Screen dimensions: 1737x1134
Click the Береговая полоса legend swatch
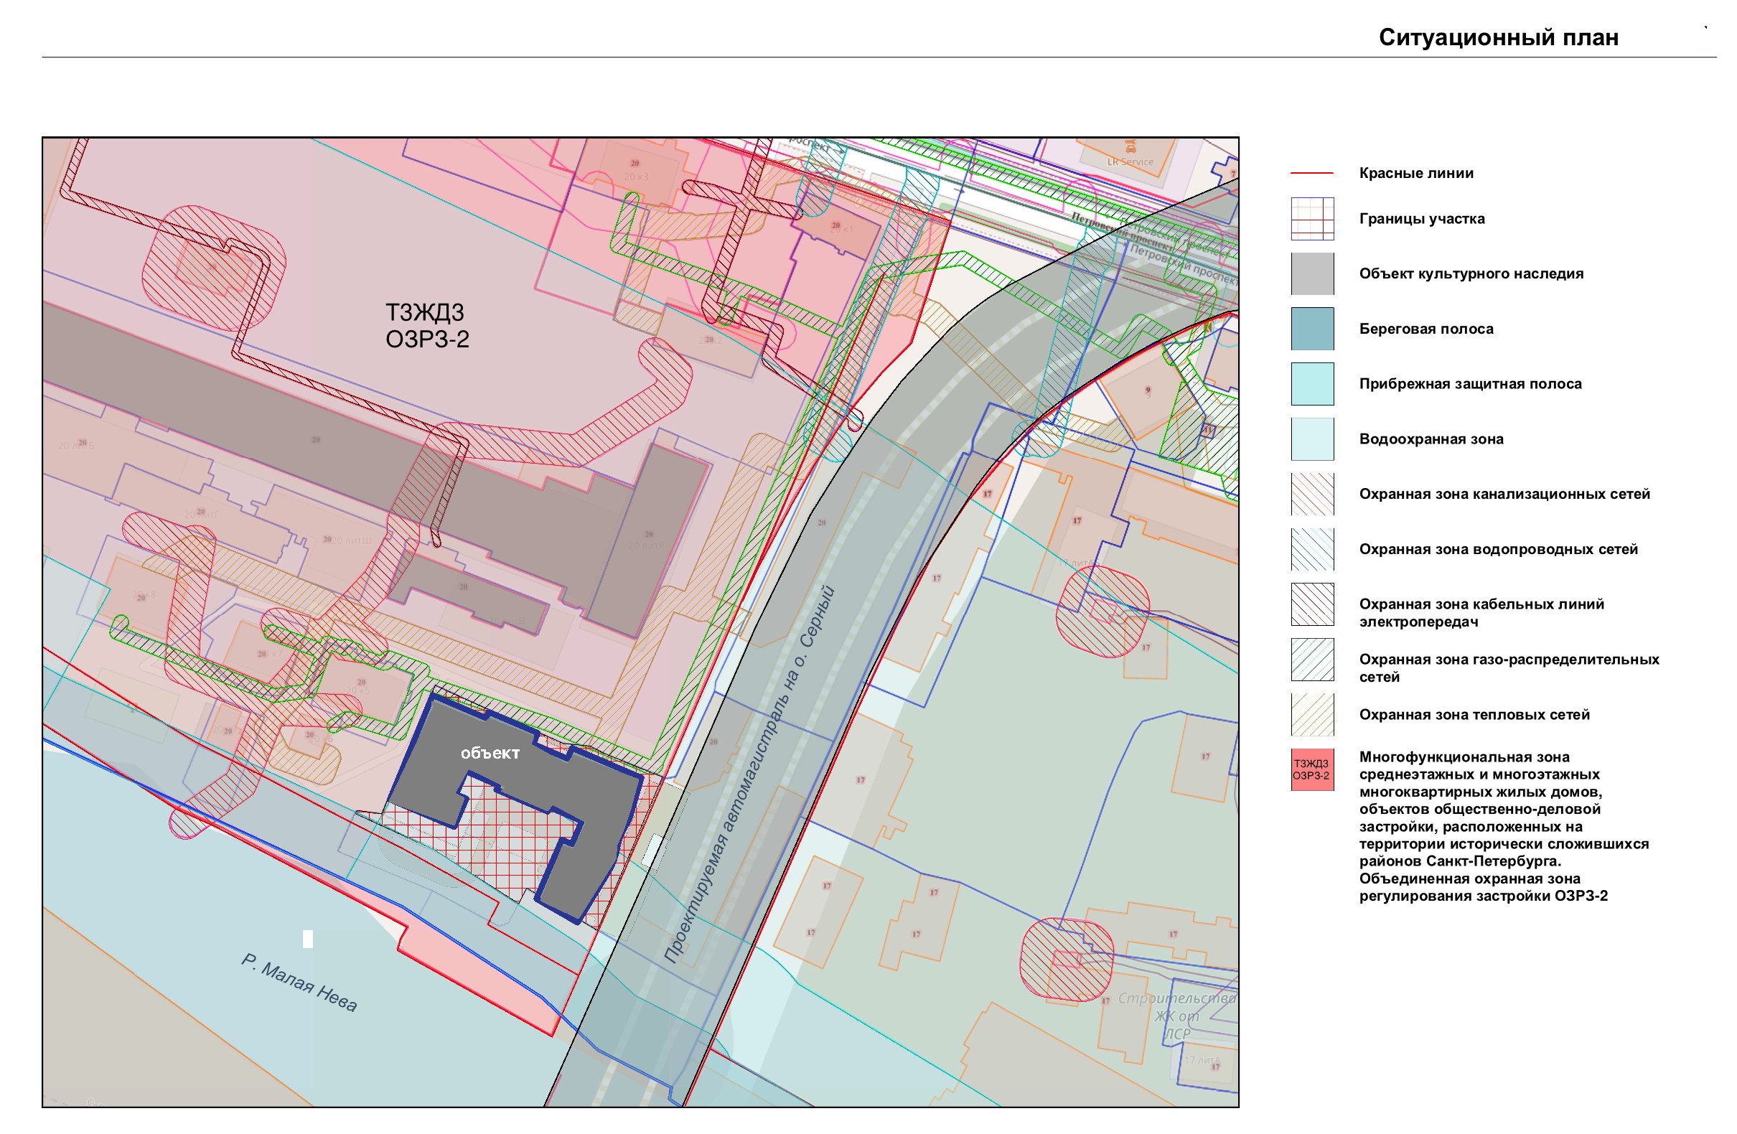1311,329
